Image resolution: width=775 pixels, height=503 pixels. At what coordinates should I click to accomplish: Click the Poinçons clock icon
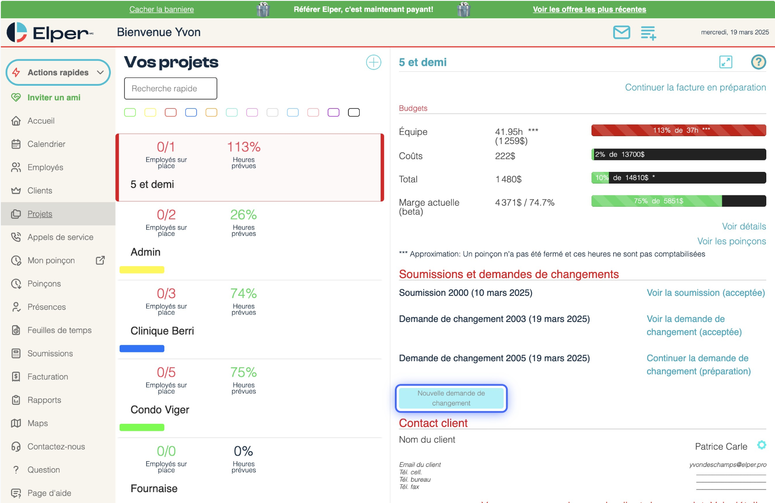[16, 284]
